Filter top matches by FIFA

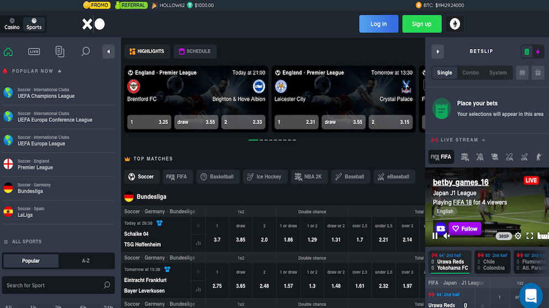click(177, 177)
